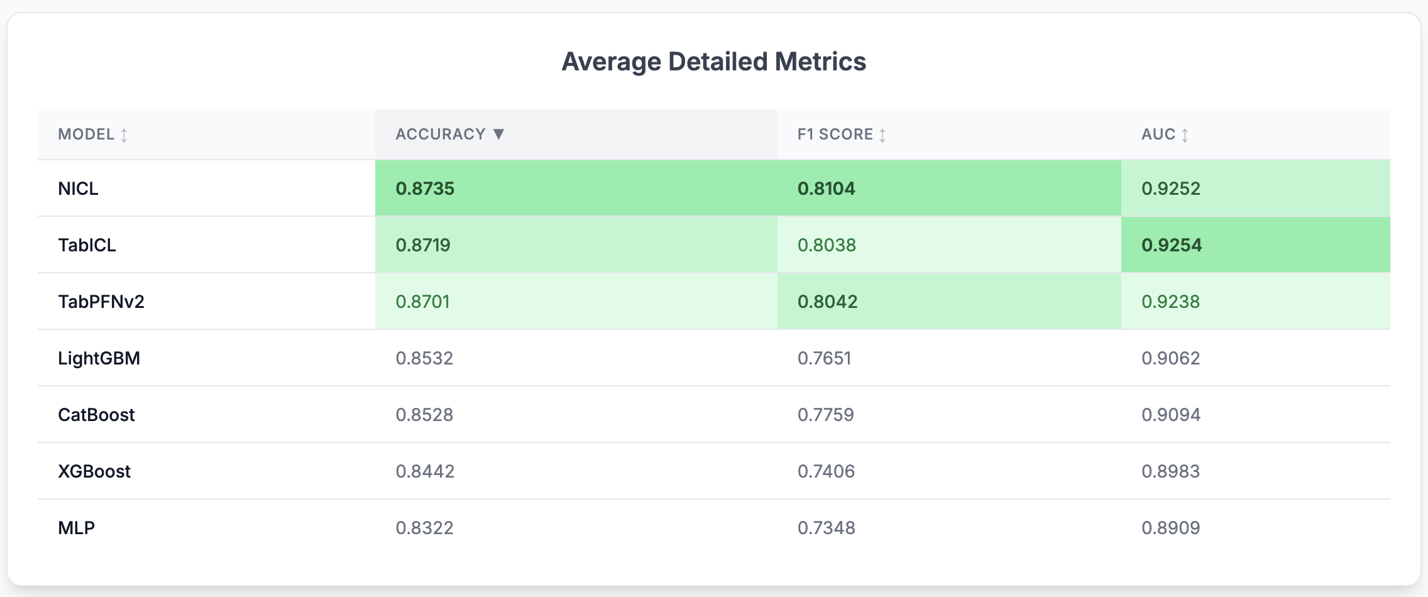Select the TabICL model name
The image size is (1428, 597).
click(x=87, y=245)
